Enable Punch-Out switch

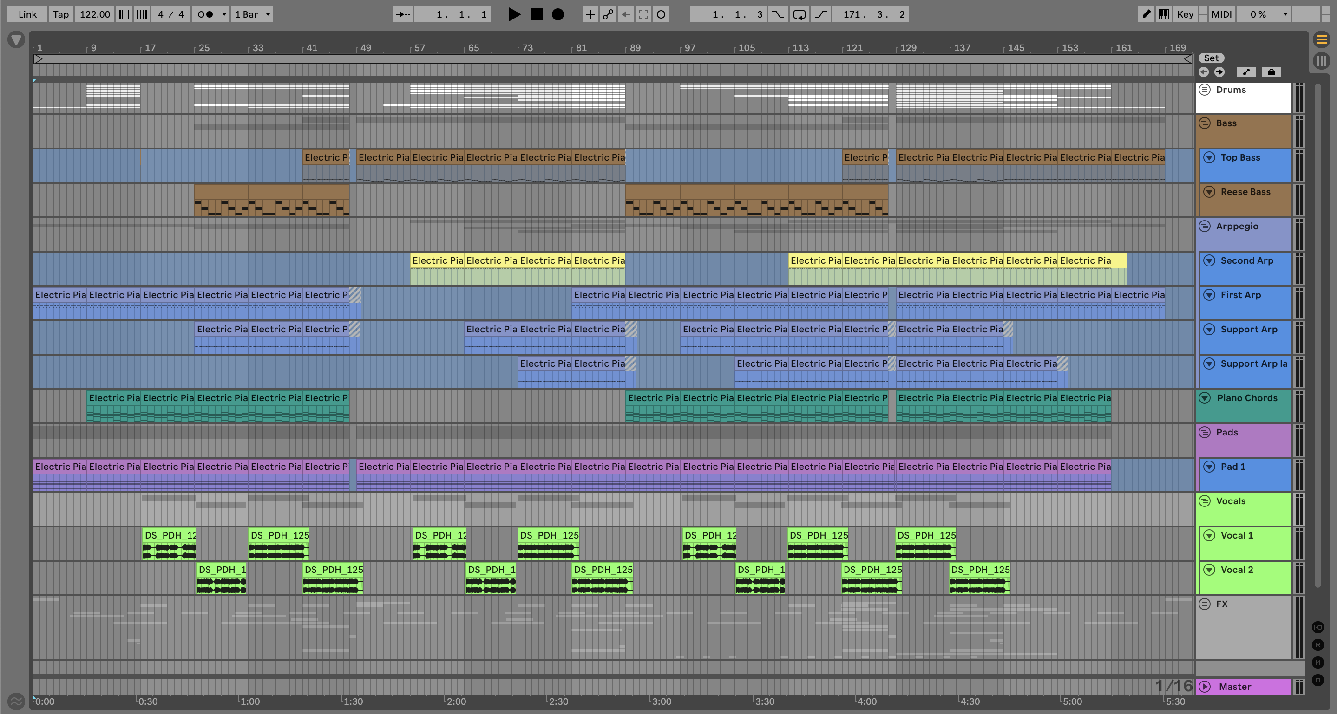[820, 14]
